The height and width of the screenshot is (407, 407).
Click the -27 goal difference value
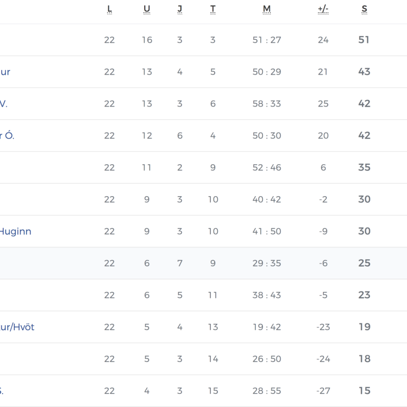323,391
